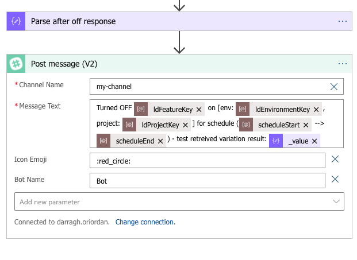357x260 pixels.
Task: Open the Post message (V2) ellipsis menu
Action: pos(343,64)
